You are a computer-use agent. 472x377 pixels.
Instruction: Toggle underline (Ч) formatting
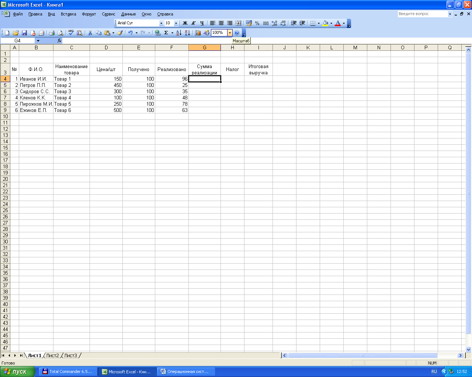202,23
